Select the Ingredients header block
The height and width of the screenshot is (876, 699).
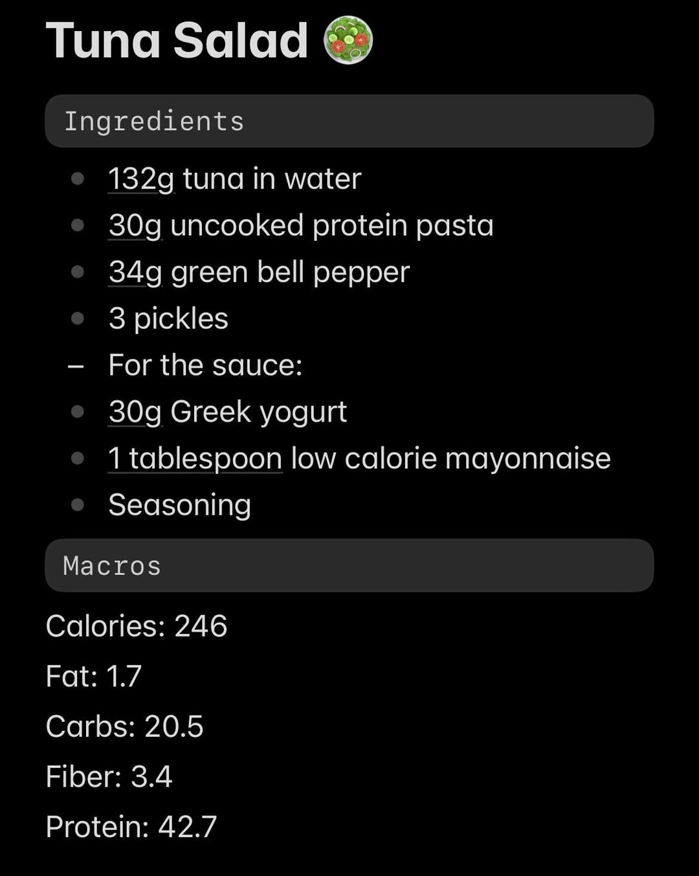pos(349,121)
